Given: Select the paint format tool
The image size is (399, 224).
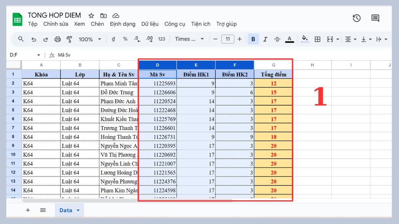Looking at the screenshot, I should [x=69, y=39].
